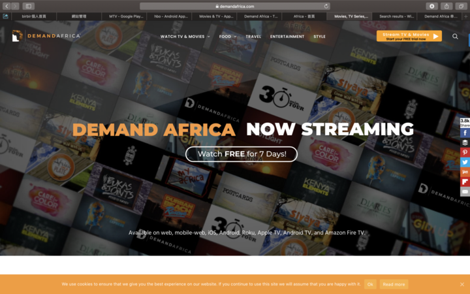Click the Available on web, mobile-web text
Viewport: 470px width, 294px height.
(x=247, y=233)
